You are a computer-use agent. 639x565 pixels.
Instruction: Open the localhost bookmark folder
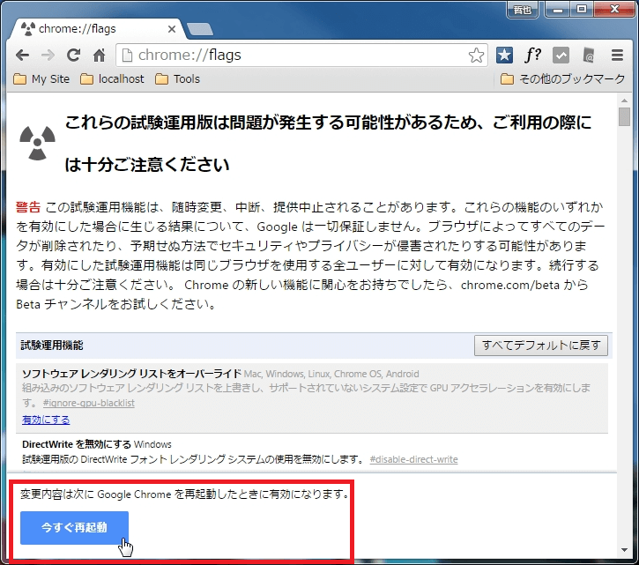(x=112, y=79)
